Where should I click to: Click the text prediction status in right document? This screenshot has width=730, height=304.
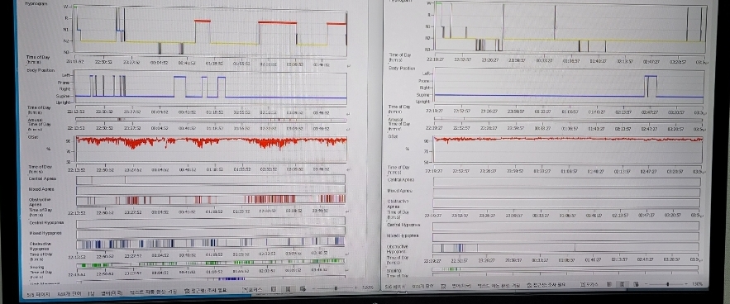(499, 285)
